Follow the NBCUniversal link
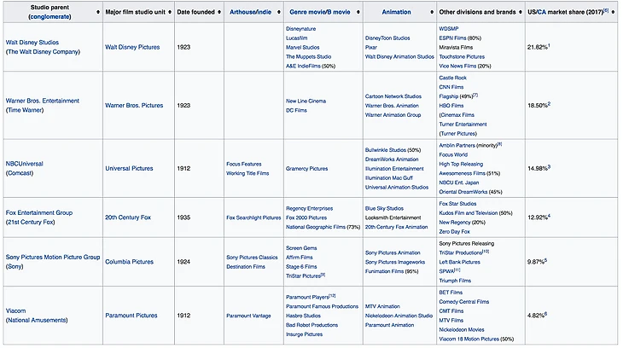The width and height of the screenshot is (623, 348). [x=24, y=164]
